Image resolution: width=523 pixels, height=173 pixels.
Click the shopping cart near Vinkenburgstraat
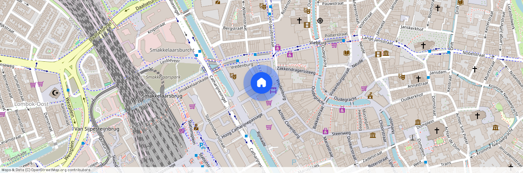(364, 88)
